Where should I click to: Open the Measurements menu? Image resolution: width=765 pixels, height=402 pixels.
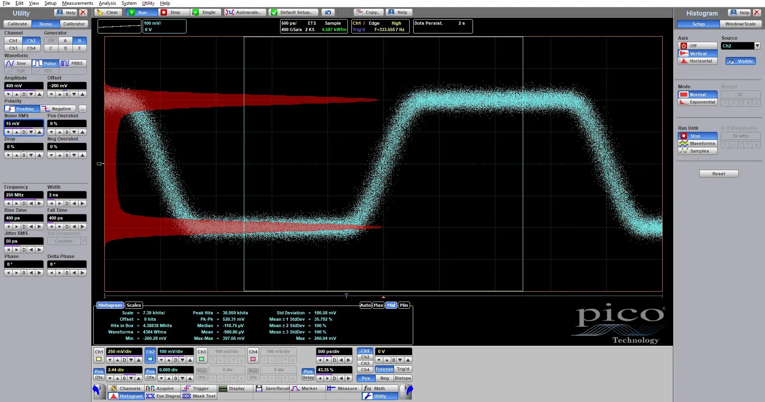77,3
